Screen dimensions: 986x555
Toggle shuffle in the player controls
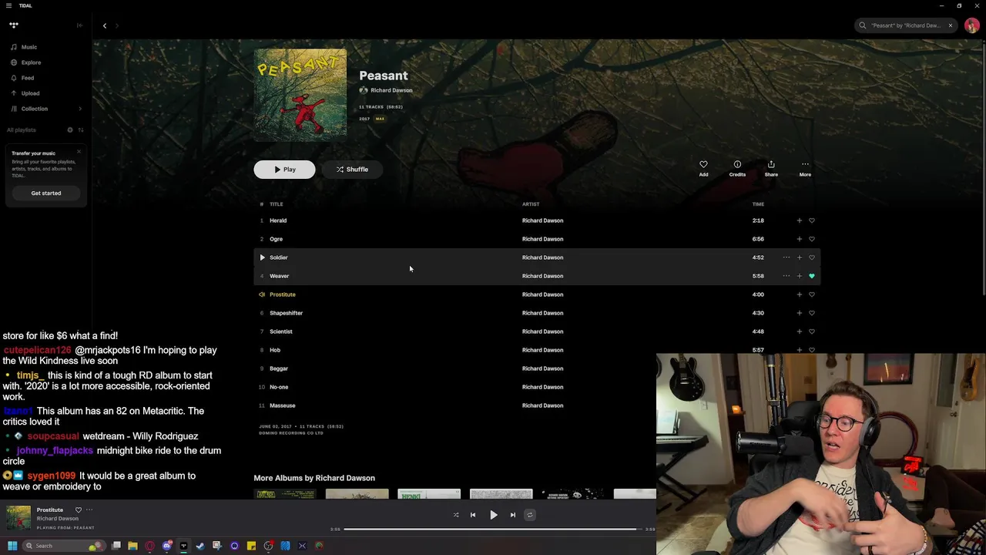point(456,515)
